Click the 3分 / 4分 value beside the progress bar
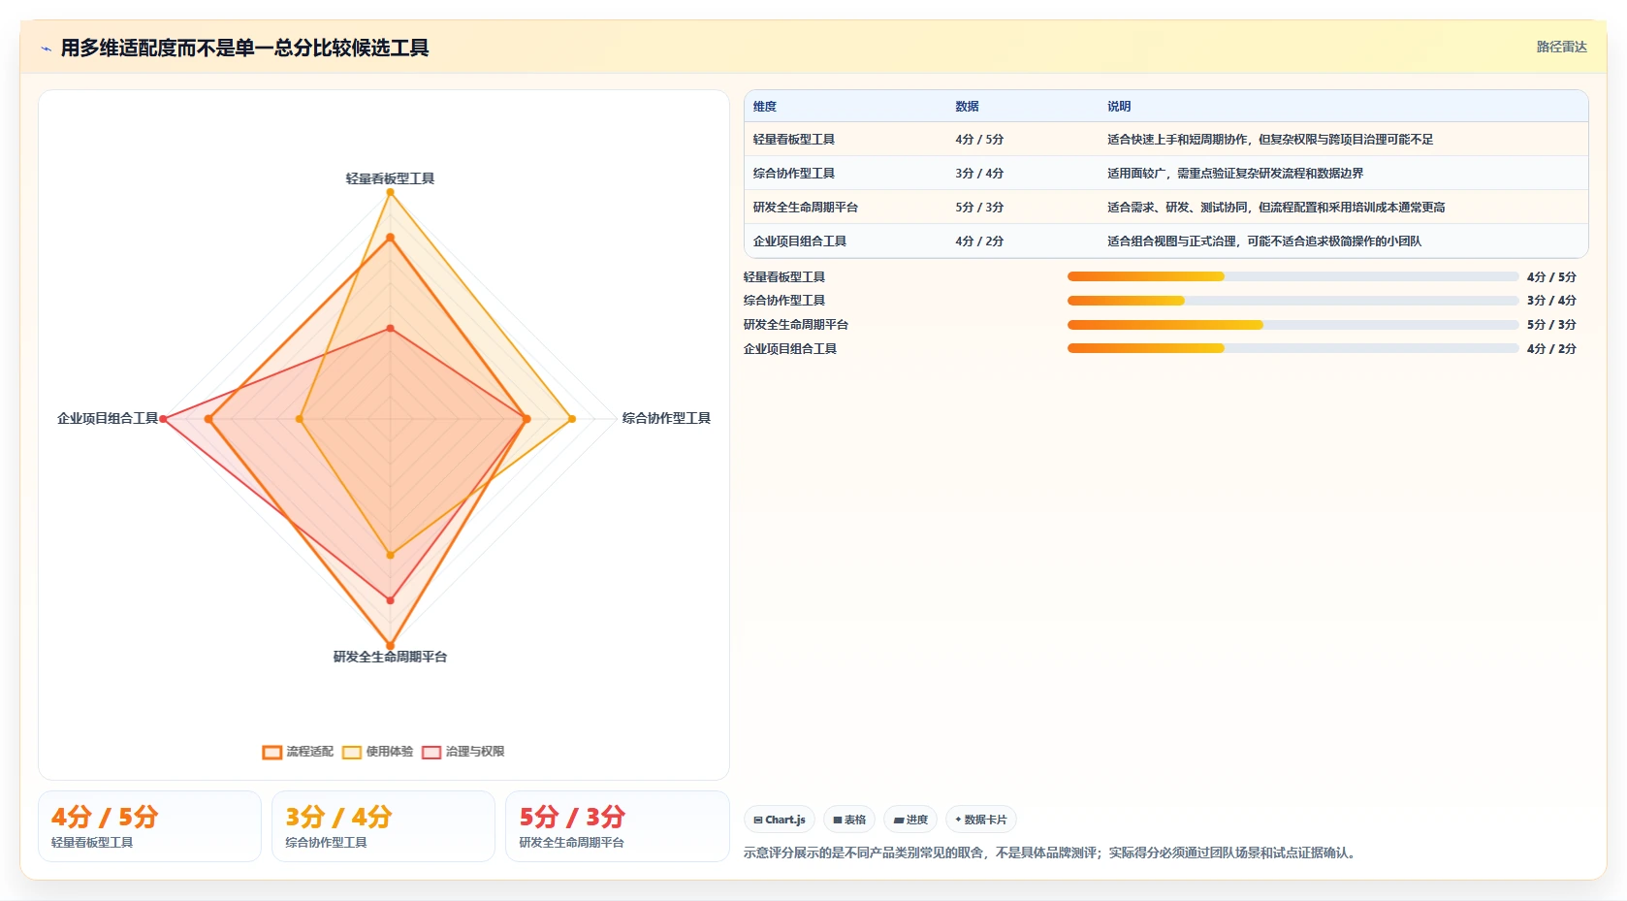1627x901 pixels. click(x=1551, y=301)
